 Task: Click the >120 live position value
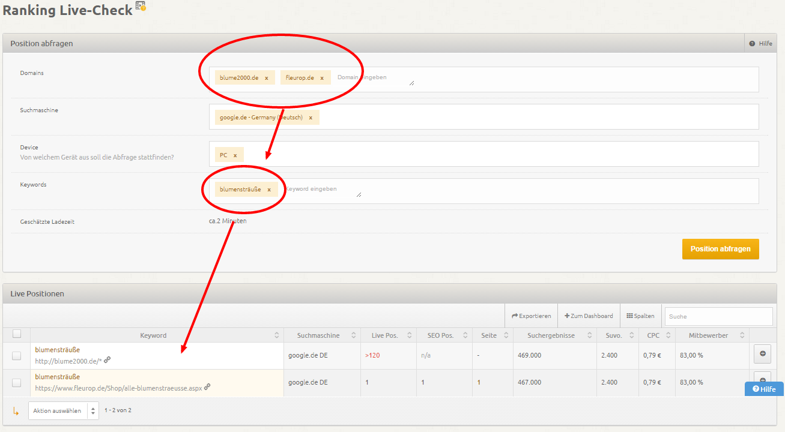372,355
